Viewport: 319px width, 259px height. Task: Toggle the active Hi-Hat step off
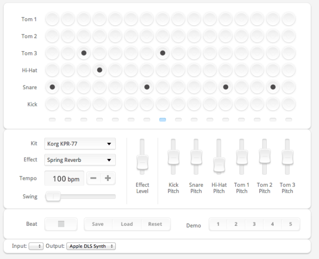pyautogui.click(x=100, y=70)
